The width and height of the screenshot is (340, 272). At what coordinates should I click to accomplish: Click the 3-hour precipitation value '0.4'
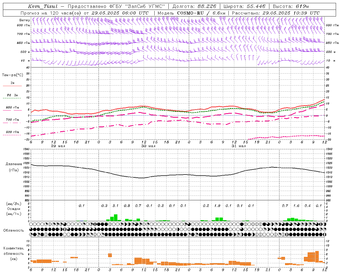point(308,206)
